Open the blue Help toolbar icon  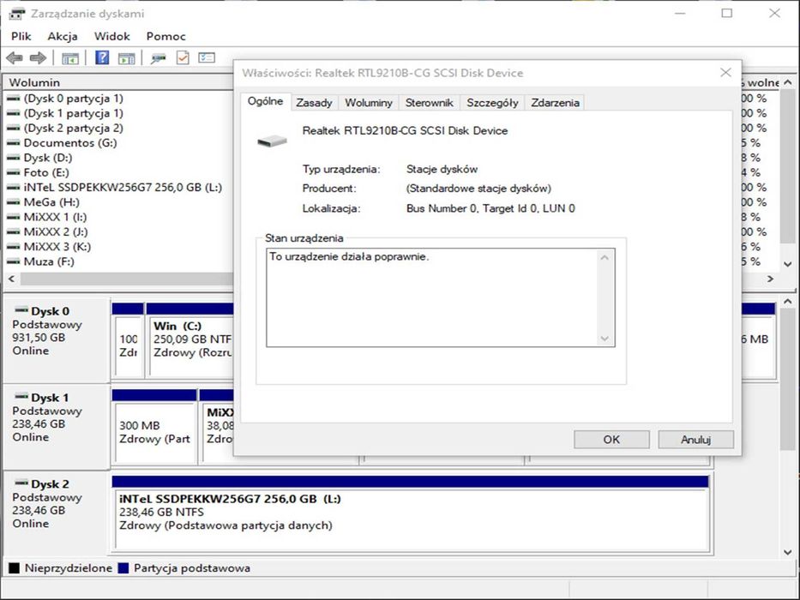pos(102,57)
